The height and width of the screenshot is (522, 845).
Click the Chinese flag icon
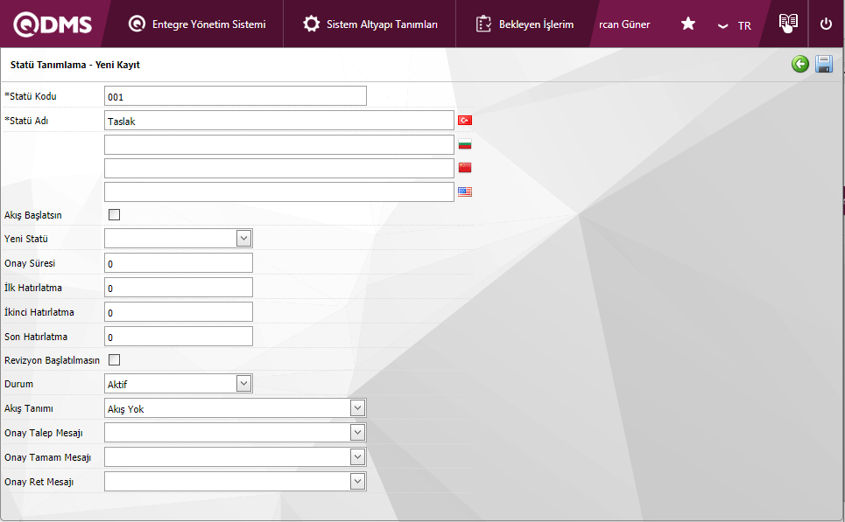click(x=465, y=167)
